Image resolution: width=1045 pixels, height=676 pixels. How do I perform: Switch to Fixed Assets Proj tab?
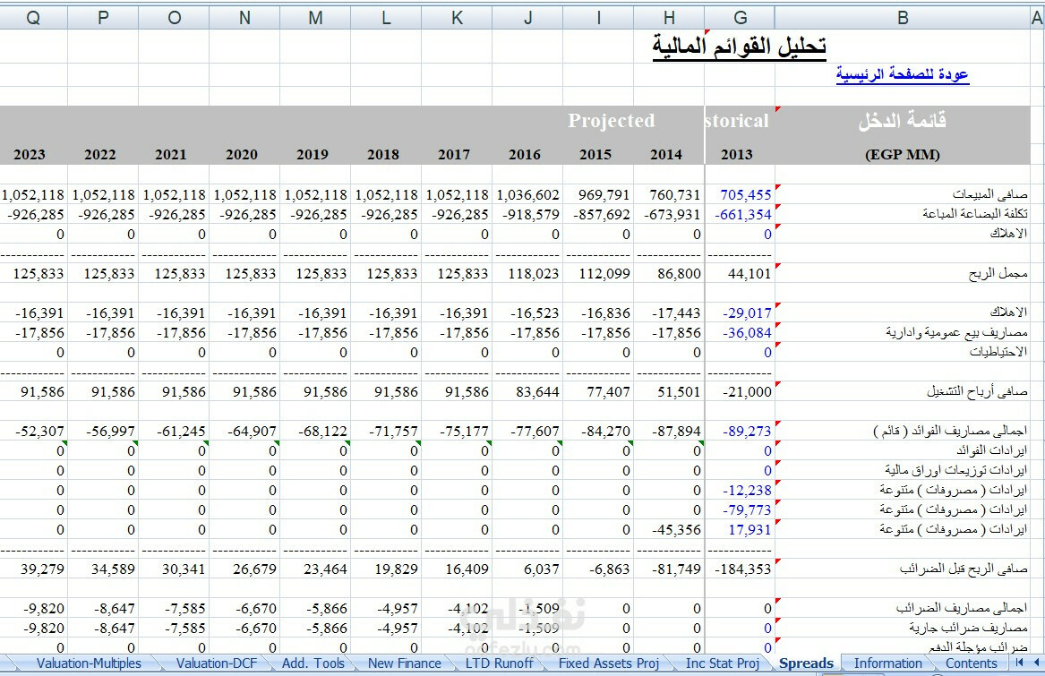[609, 663]
